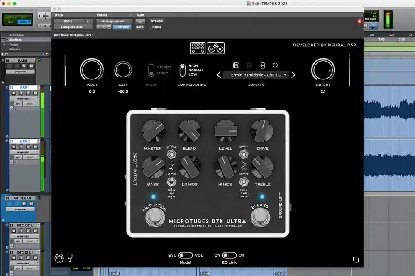Go to previous preset with left arrow

click(219, 75)
